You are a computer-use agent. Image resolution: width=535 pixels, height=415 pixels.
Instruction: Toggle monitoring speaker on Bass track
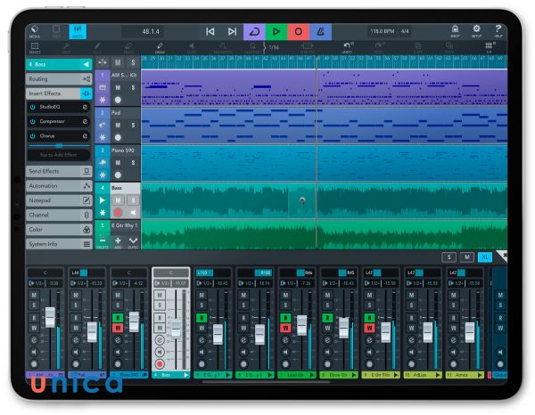133,213
